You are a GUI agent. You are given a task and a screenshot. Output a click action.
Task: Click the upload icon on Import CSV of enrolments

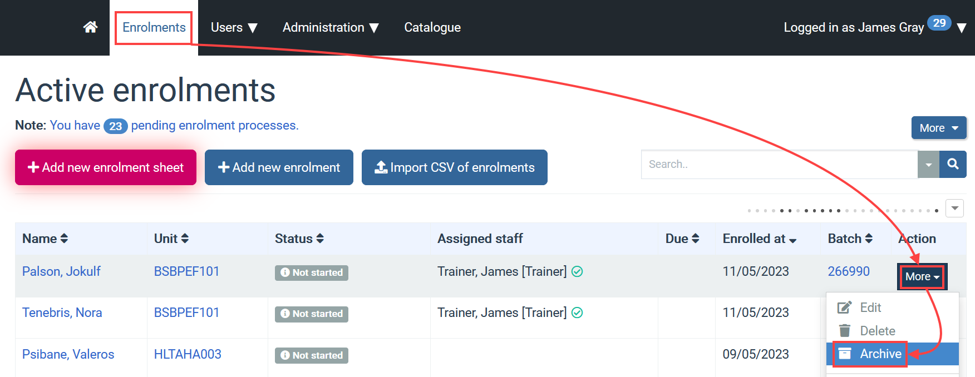[381, 167]
